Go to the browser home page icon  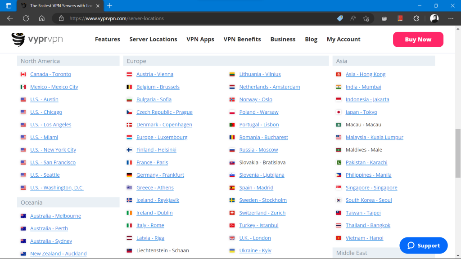tap(41, 18)
